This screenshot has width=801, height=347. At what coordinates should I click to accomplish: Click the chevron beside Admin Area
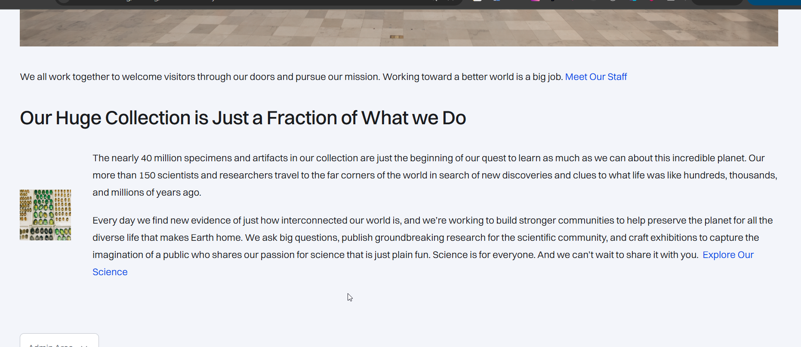(84, 345)
